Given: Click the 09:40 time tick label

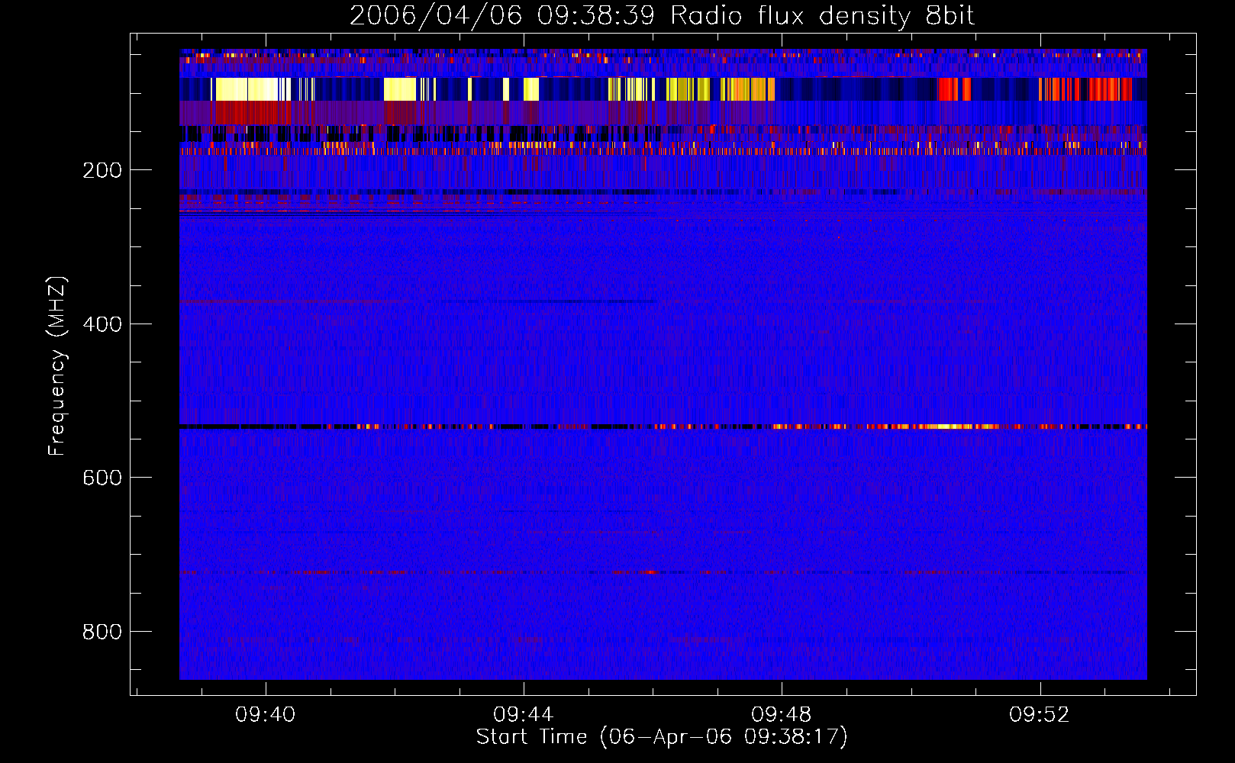Looking at the screenshot, I should click(x=266, y=715).
